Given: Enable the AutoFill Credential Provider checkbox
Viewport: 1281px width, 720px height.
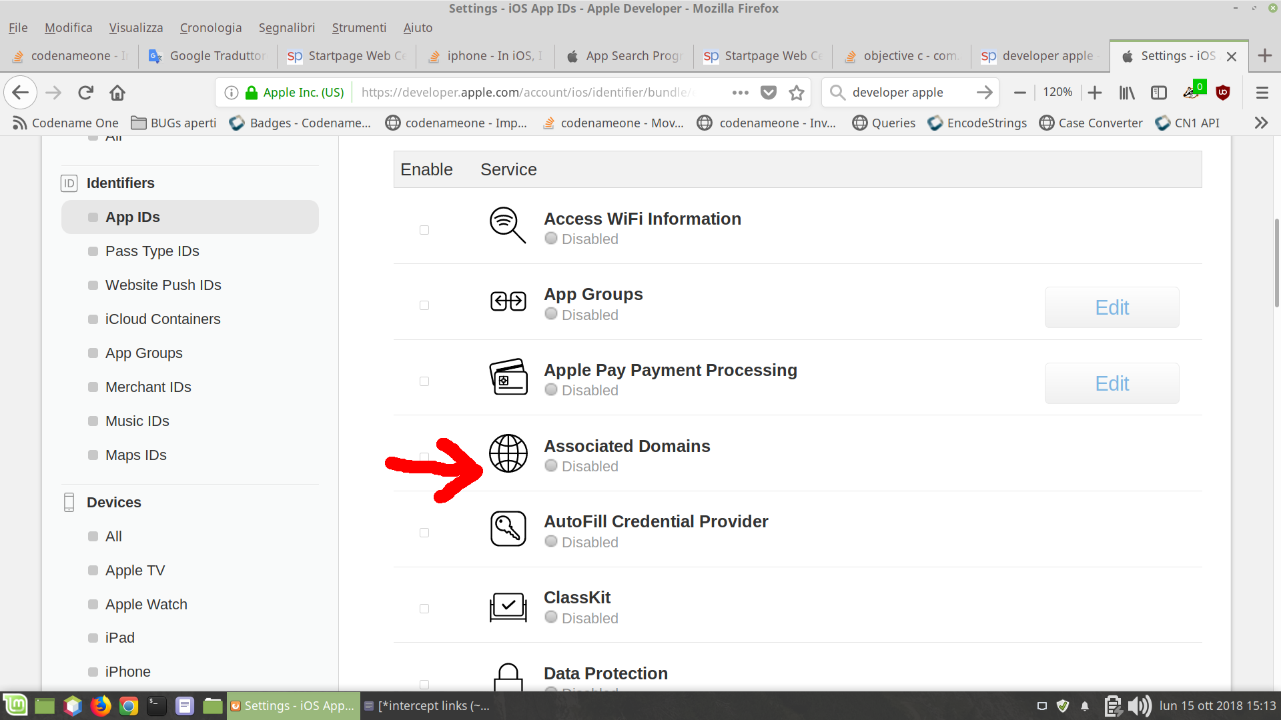Looking at the screenshot, I should pyautogui.click(x=424, y=533).
